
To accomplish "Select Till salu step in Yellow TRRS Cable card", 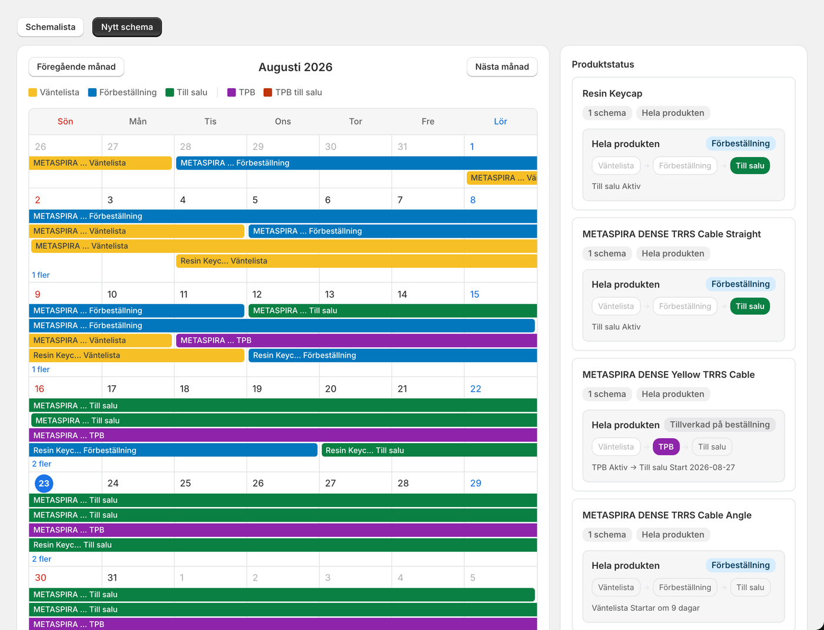I will coord(712,447).
